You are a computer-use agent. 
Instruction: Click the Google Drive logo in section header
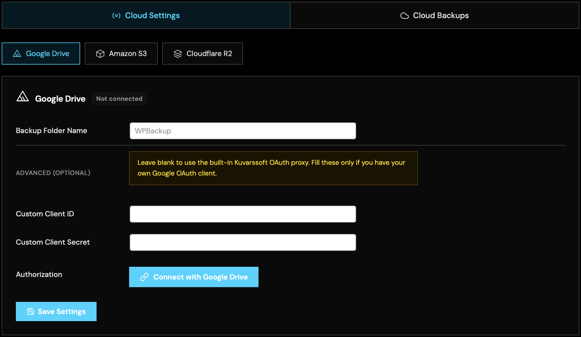tap(23, 96)
